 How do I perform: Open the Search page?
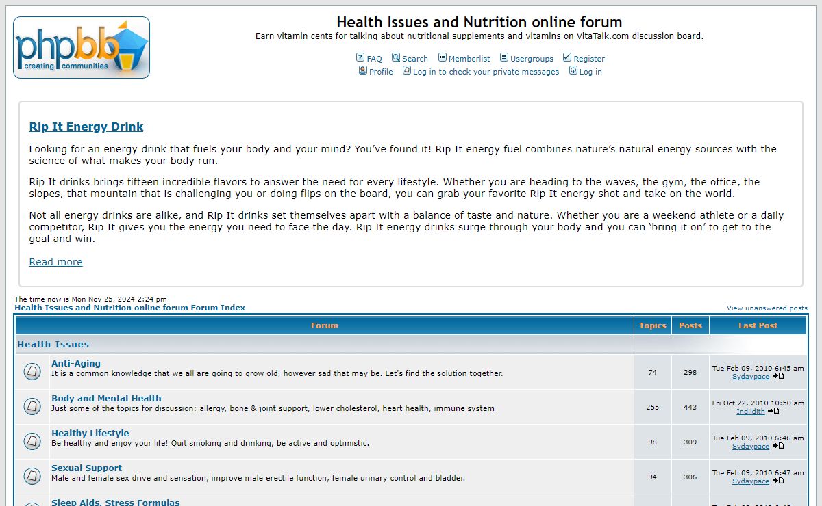pos(415,59)
